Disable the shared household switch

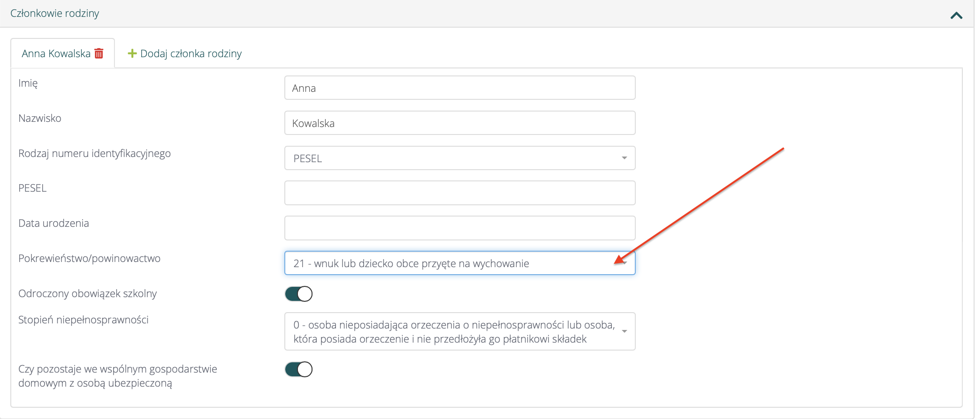tap(298, 369)
